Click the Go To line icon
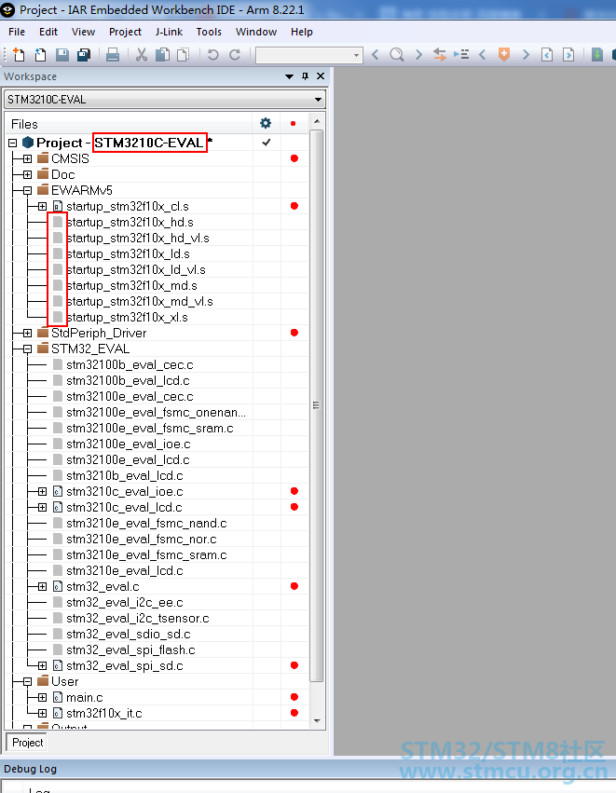616x793 pixels. point(461,54)
